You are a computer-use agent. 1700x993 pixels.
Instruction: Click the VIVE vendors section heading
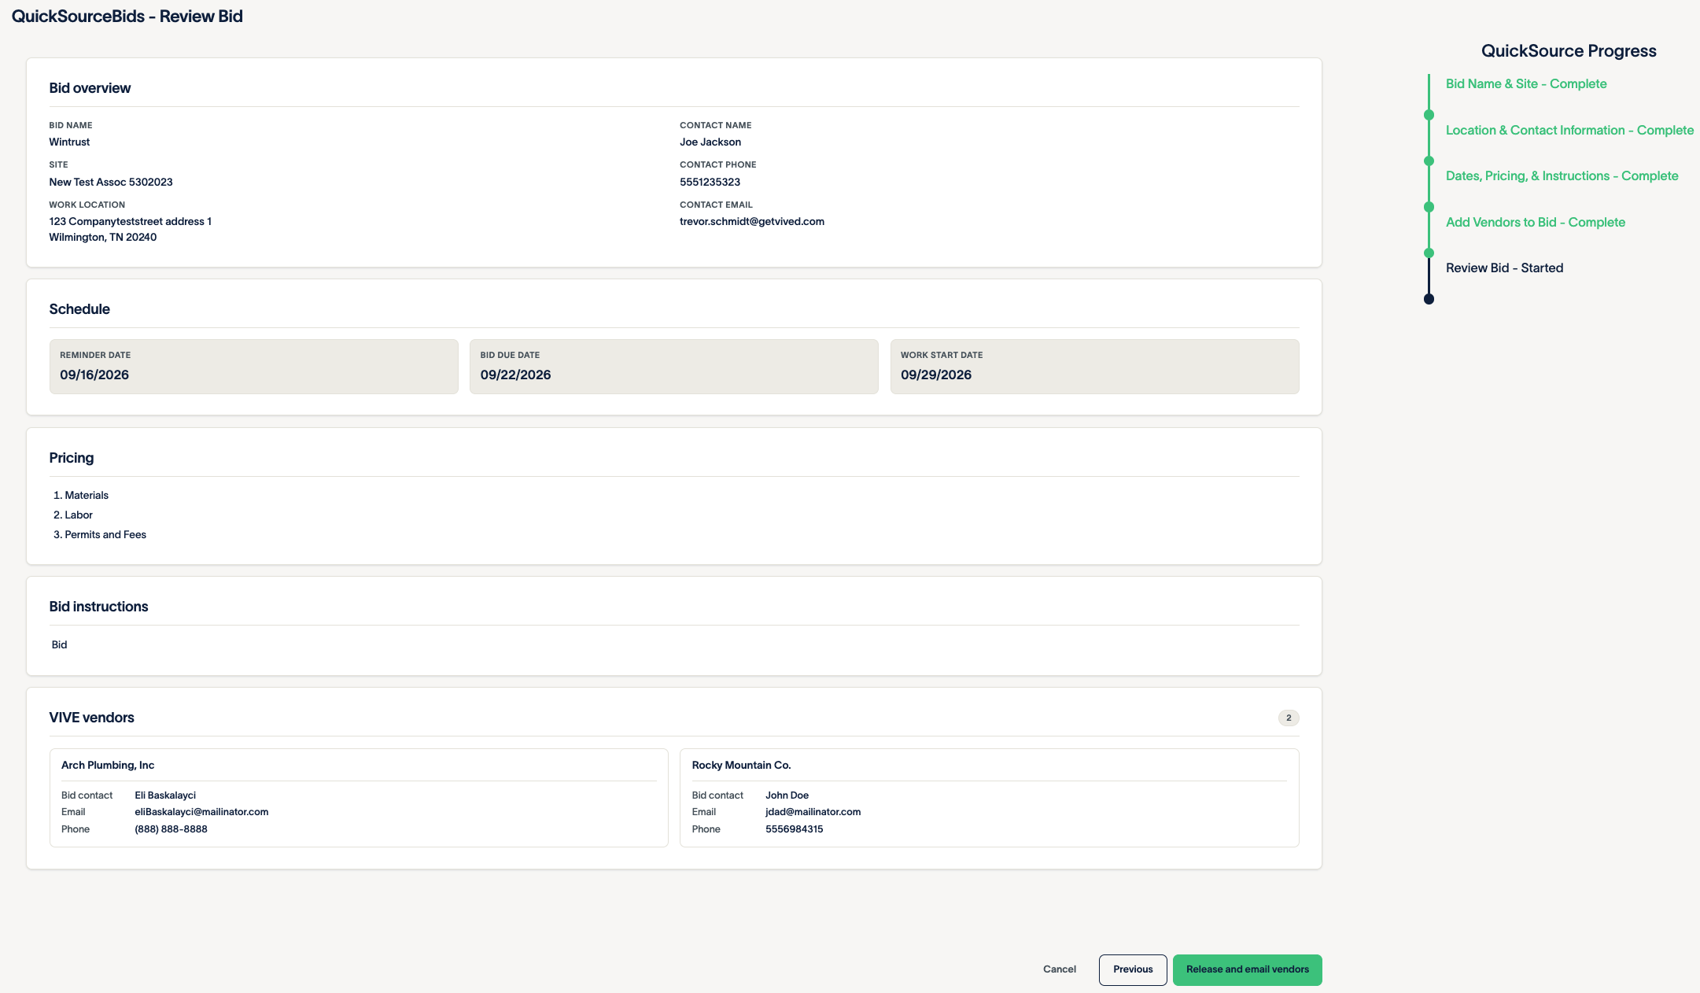[x=91, y=718]
